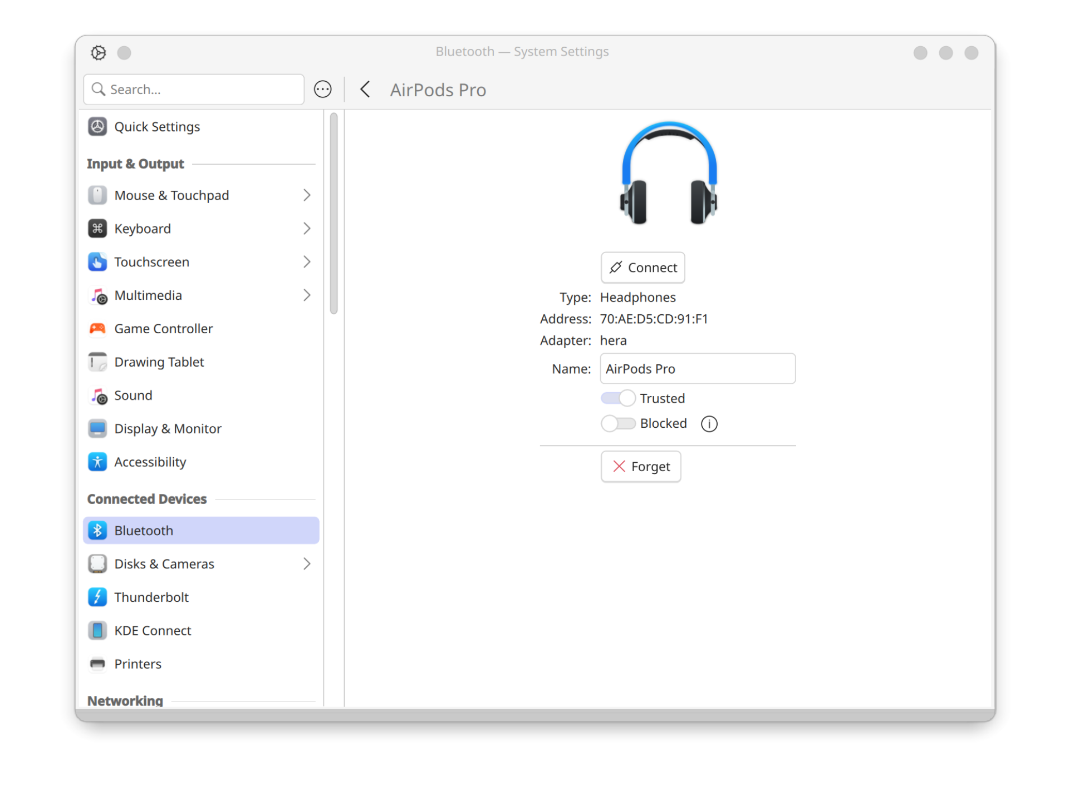Click the Drawing Tablet icon
Screen dimensions: 1069x806
(x=97, y=362)
